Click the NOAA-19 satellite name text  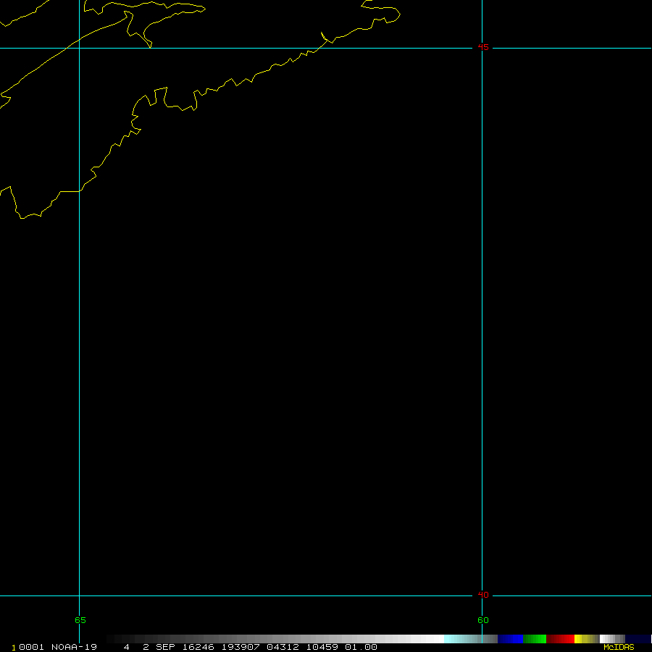74,647
